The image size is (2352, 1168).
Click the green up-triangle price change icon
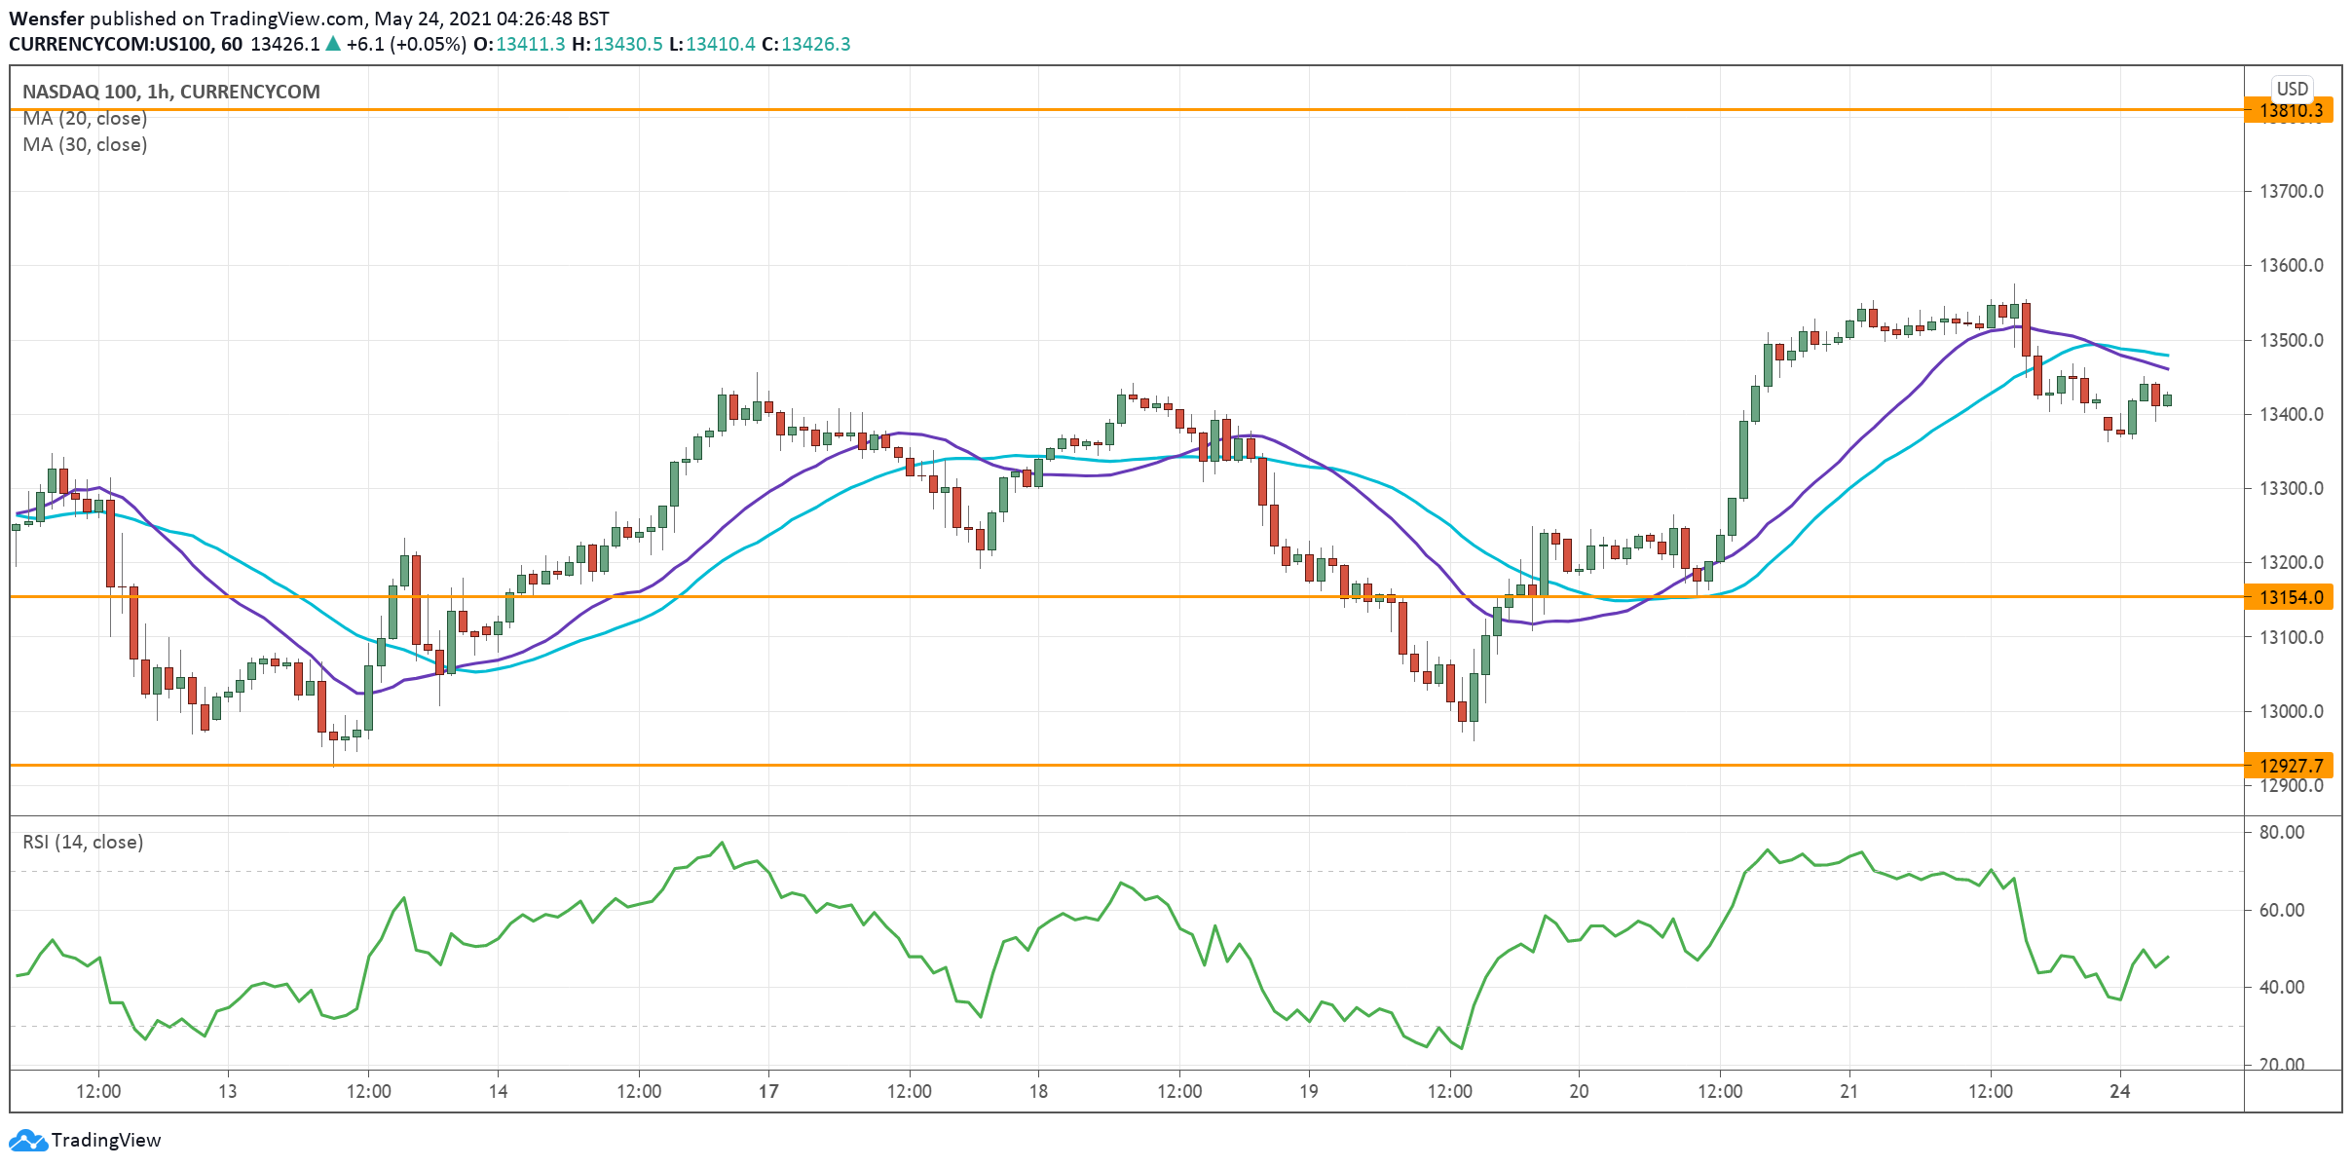click(333, 44)
